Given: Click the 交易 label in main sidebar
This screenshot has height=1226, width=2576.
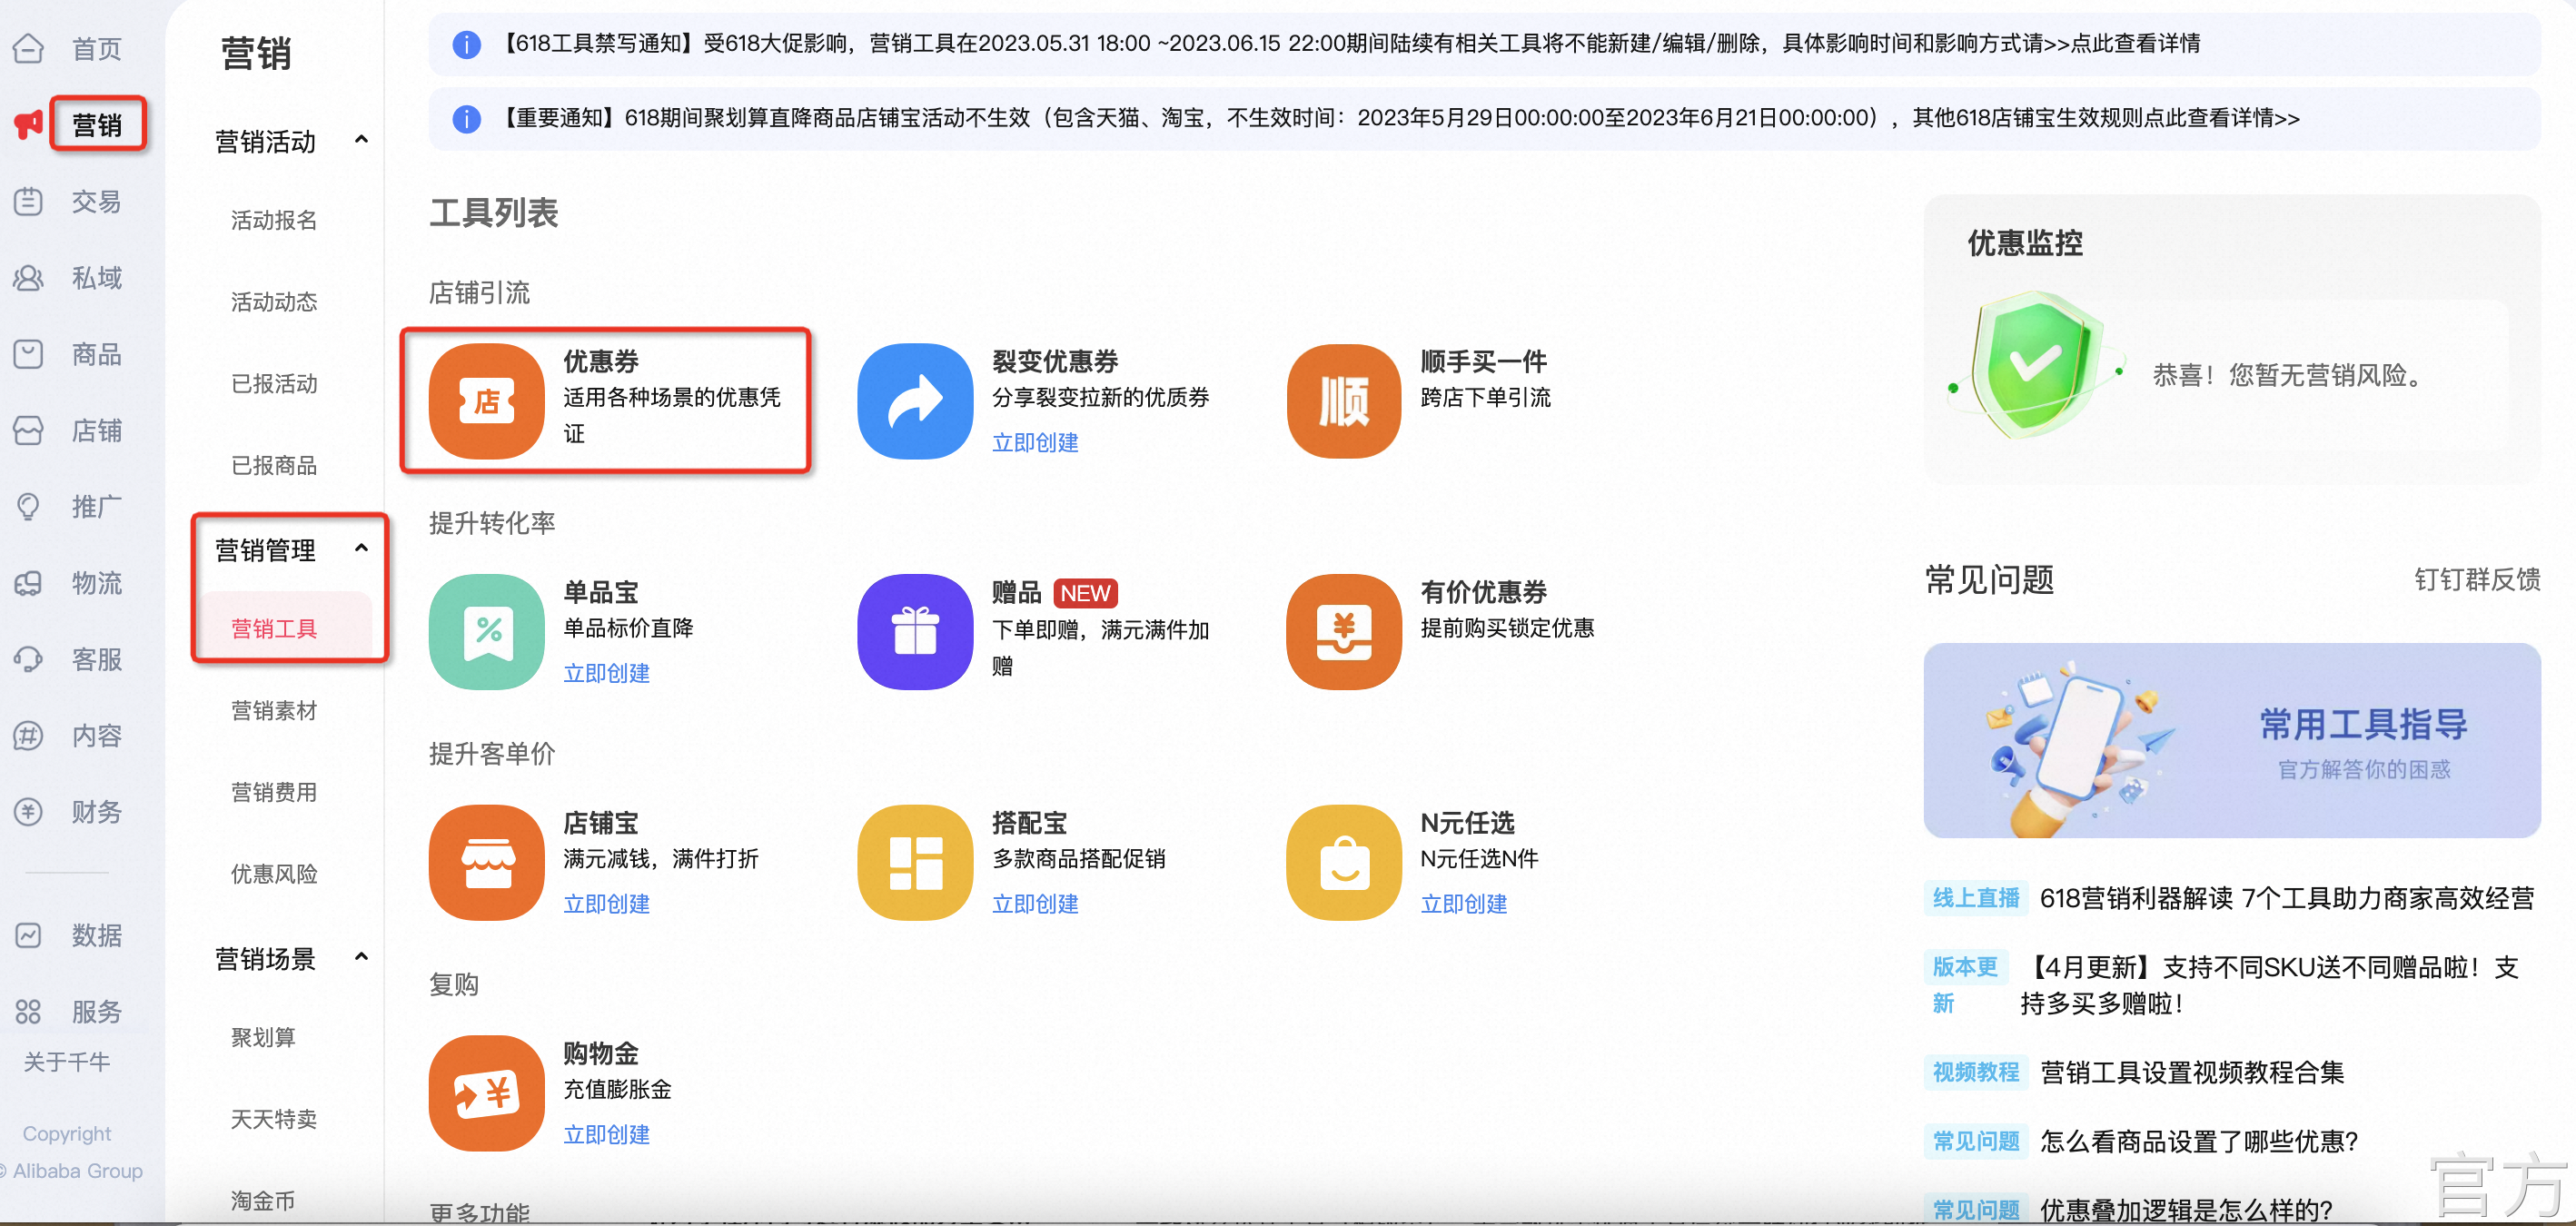Looking at the screenshot, I should pos(97,201).
